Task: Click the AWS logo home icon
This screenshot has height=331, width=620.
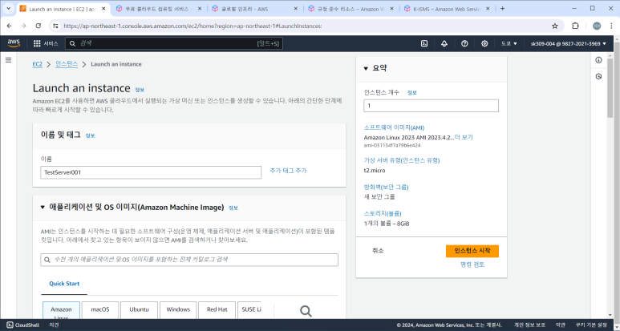Action: pyautogui.click(x=14, y=43)
